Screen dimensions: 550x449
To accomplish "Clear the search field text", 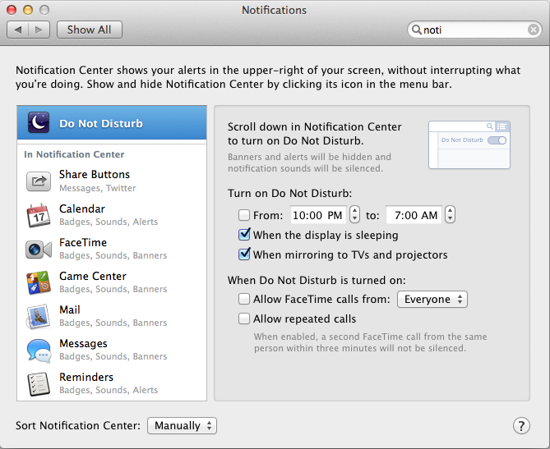I will pos(534,30).
